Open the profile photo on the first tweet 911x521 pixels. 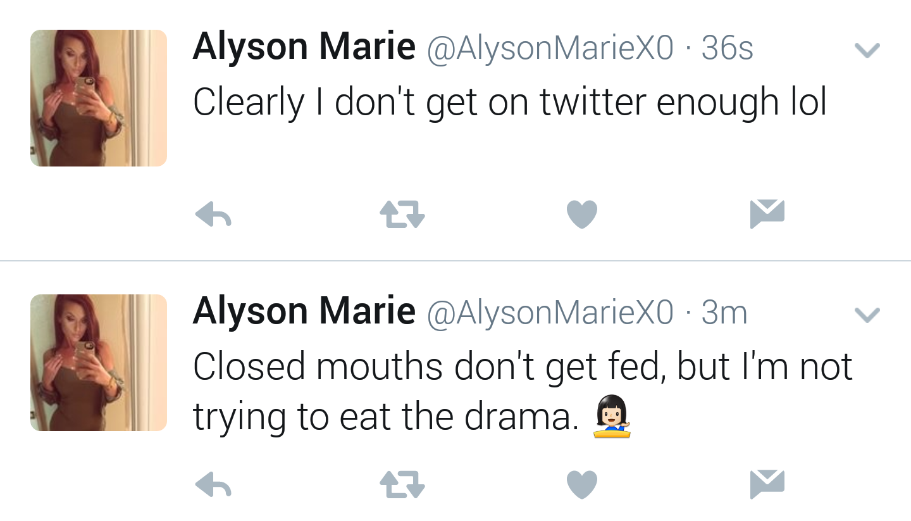click(99, 98)
